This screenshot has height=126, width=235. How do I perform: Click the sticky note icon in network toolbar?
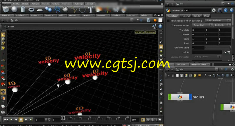[195, 75]
